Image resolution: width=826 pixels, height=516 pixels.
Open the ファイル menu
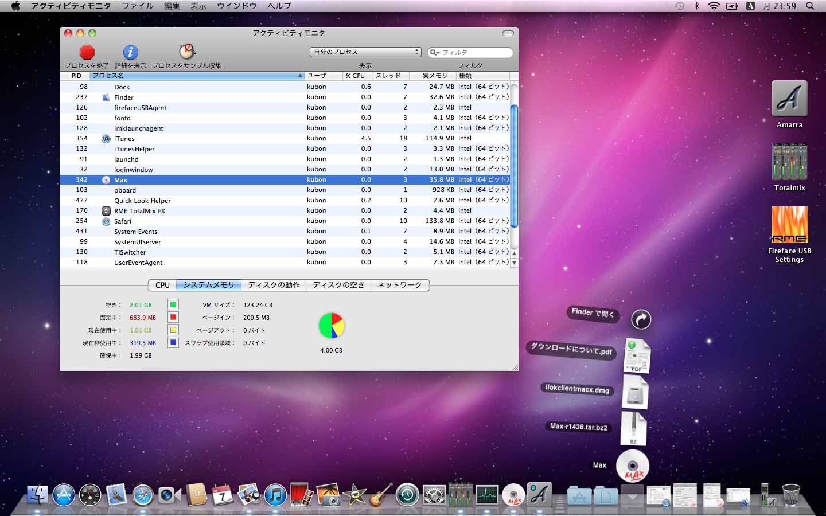click(x=138, y=6)
